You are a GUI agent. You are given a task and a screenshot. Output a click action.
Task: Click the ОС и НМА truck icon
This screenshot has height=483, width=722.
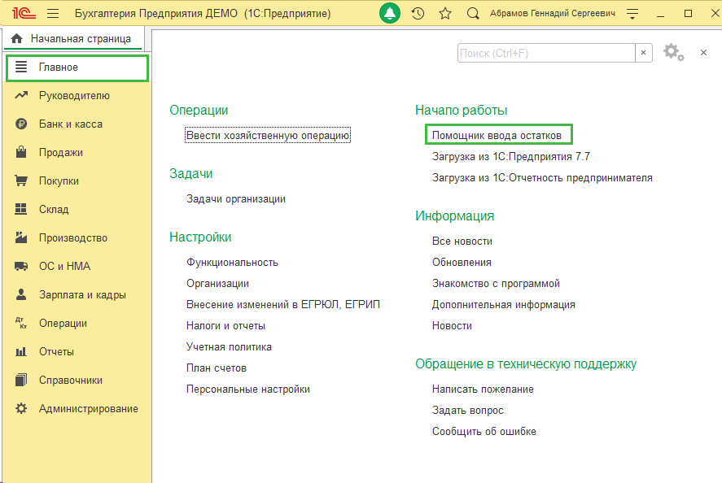[x=21, y=266]
